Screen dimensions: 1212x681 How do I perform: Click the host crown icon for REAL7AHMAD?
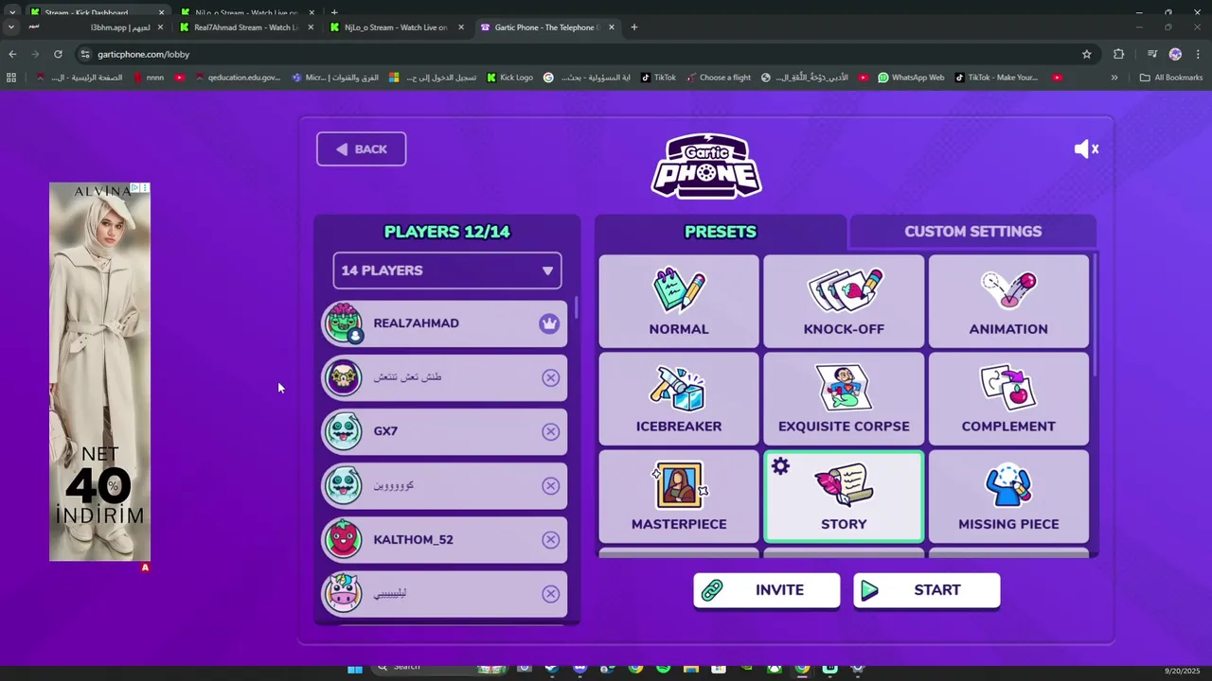coord(549,323)
